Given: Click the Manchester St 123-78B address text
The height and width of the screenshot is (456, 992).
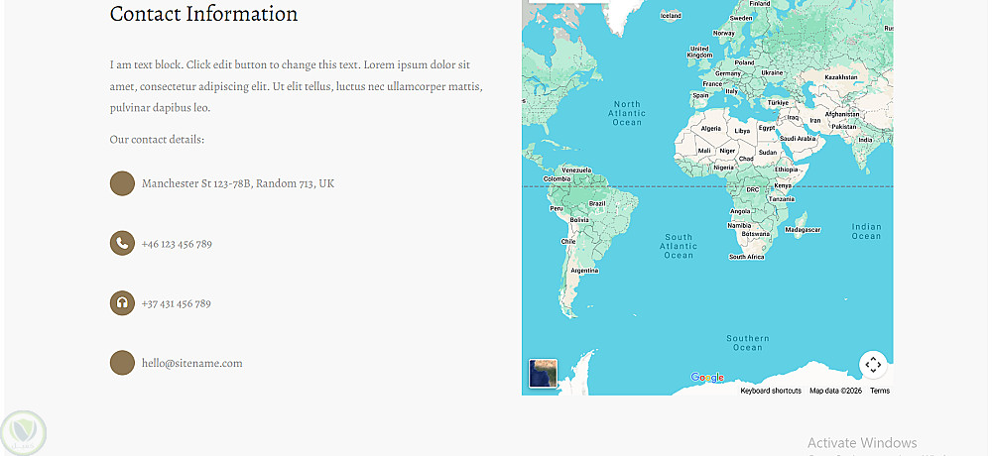Looking at the screenshot, I should pyautogui.click(x=238, y=183).
